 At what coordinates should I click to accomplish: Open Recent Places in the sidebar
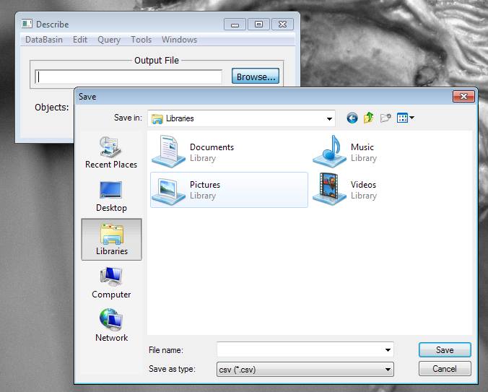(x=111, y=152)
